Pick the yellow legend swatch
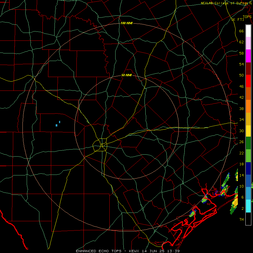 click(248, 131)
